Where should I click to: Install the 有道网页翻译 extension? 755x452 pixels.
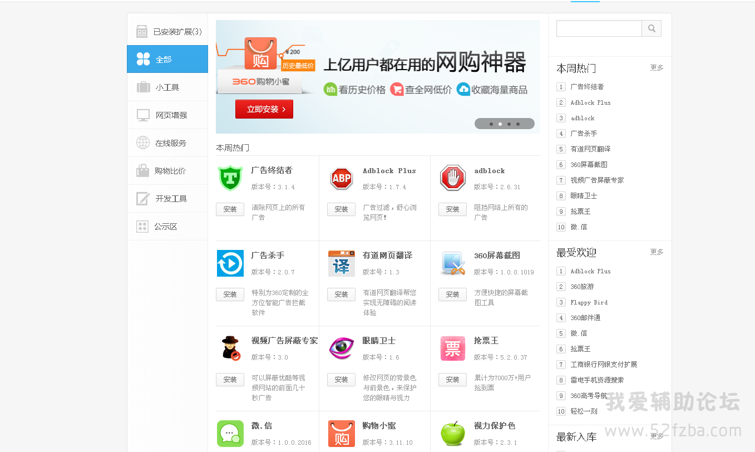click(341, 294)
